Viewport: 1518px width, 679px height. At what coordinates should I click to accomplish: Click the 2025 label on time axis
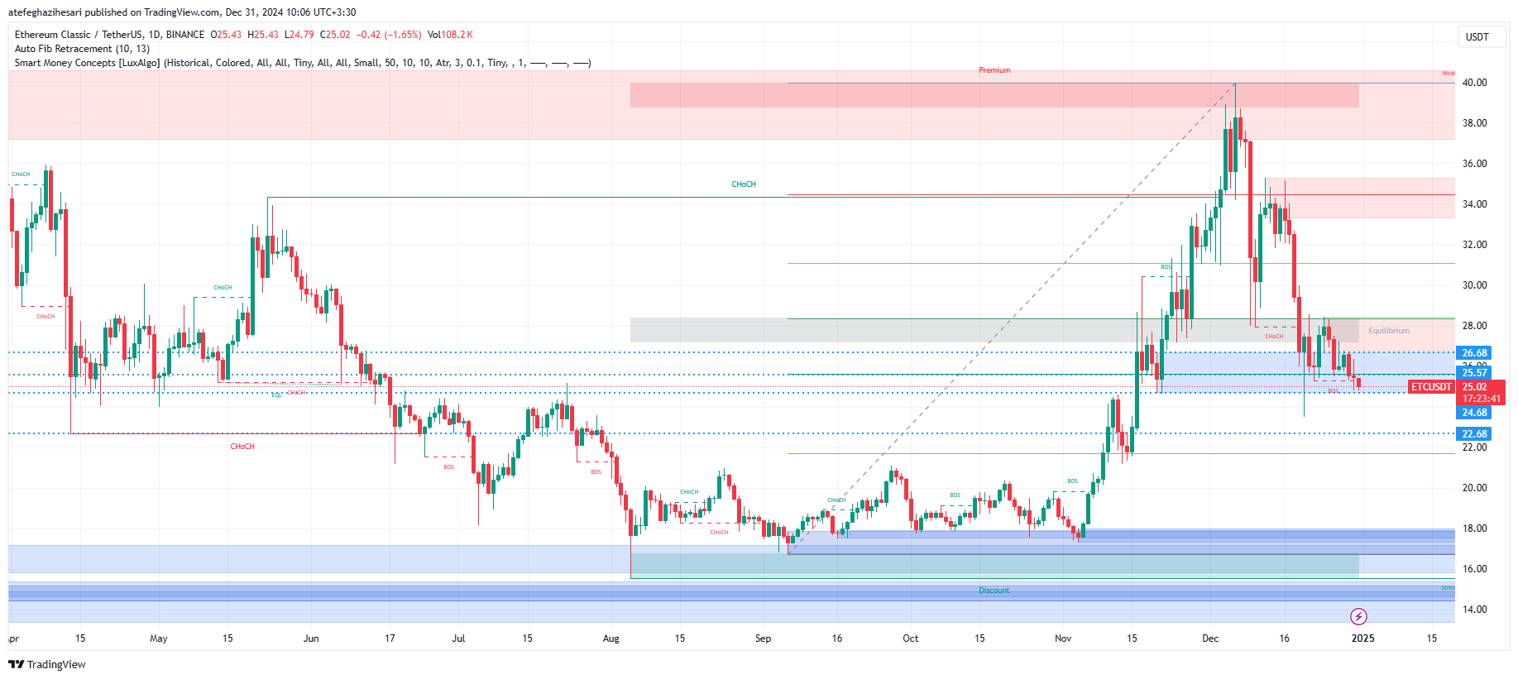pyautogui.click(x=1362, y=638)
